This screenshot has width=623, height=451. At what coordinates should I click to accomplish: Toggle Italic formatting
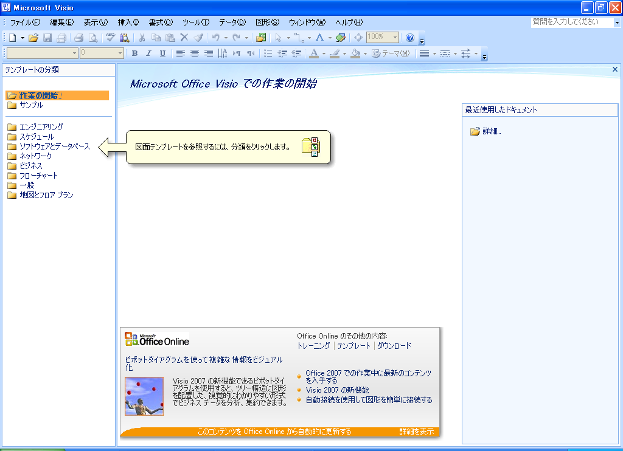pyautogui.click(x=148, y=53)
